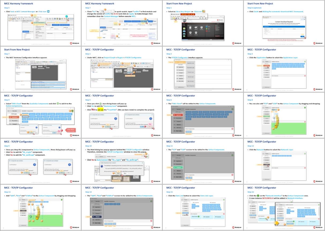Click blue help icon in Step 9 wolfCrypt dialog

70,165
